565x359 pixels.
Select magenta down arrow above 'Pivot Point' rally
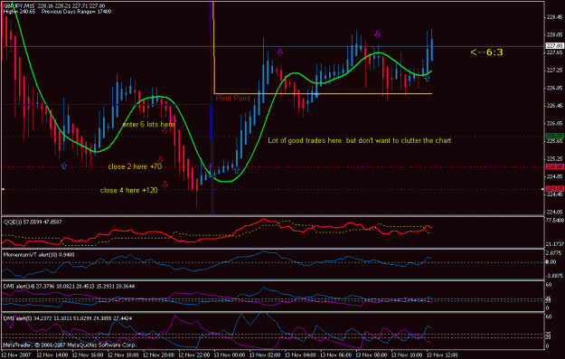280,52
